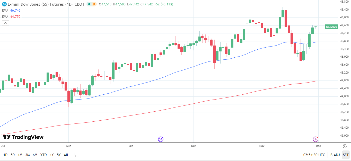Select the All time range tab
This screenshot has width=351, height=161.
[x=66, y=155]
